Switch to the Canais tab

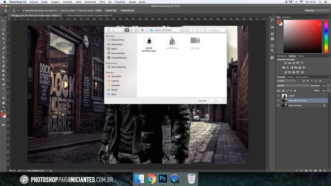tap(290, 77)
